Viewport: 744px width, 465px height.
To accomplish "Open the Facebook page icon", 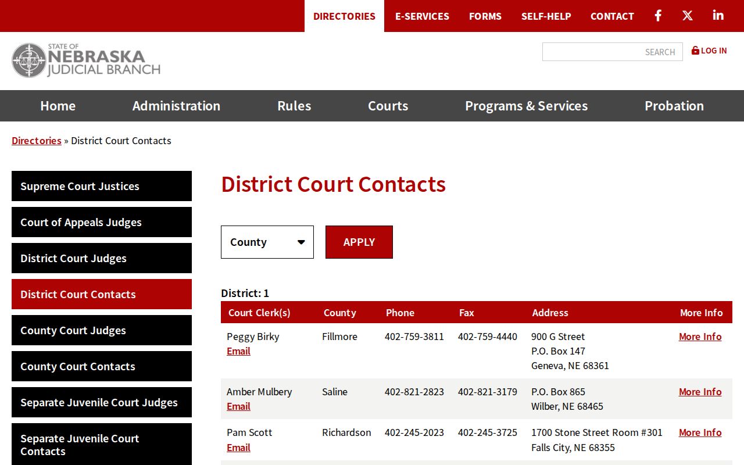I will coord(658,16).
